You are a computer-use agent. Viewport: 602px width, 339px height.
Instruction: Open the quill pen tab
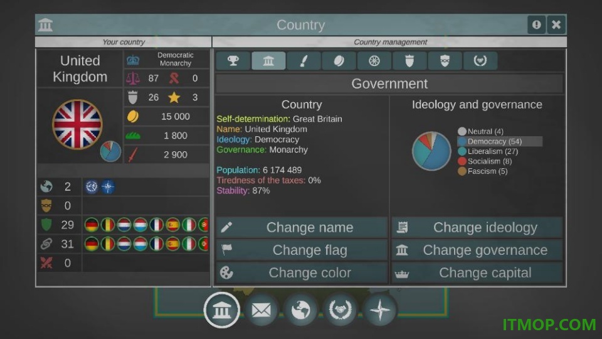[x=304, y=61]
